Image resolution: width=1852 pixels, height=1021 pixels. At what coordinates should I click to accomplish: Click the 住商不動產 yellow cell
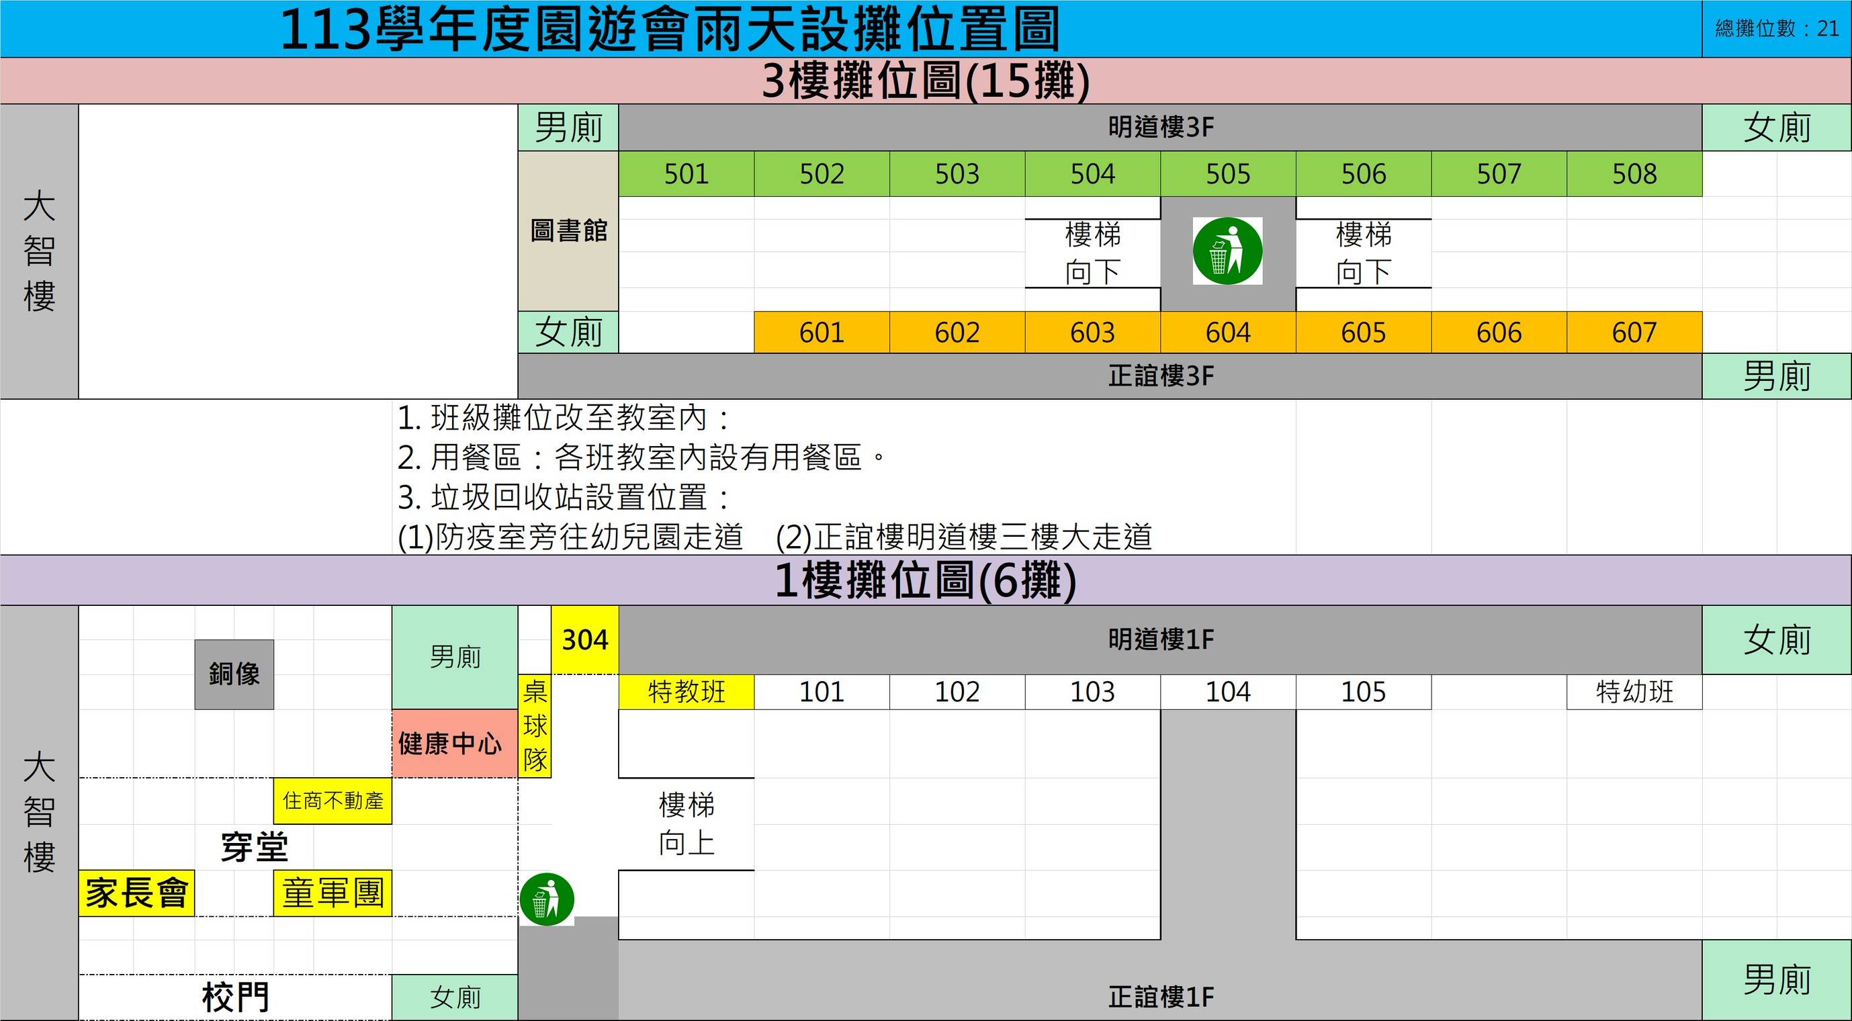coord(332,801)
